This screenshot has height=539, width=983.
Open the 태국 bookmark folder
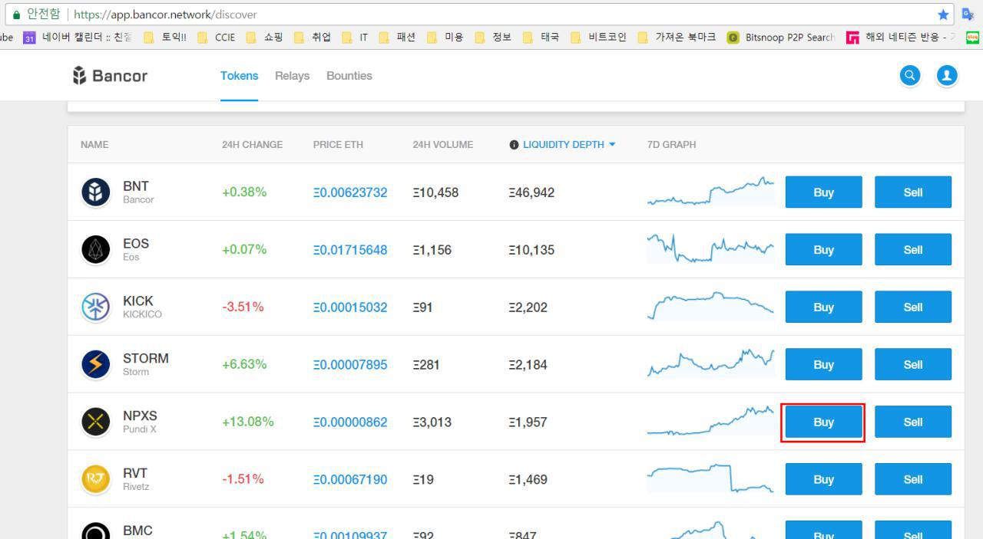pos(541,37)
